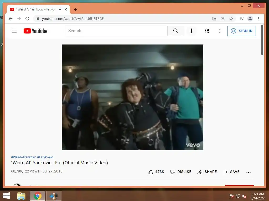Viewport: 269px width, 201px height.
Task: Open the chess app in the taskbar
Action: tap(54, 196)
